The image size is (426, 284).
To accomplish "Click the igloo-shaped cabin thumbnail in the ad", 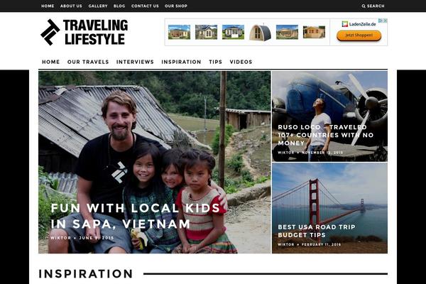I will [x=260, y=32].
